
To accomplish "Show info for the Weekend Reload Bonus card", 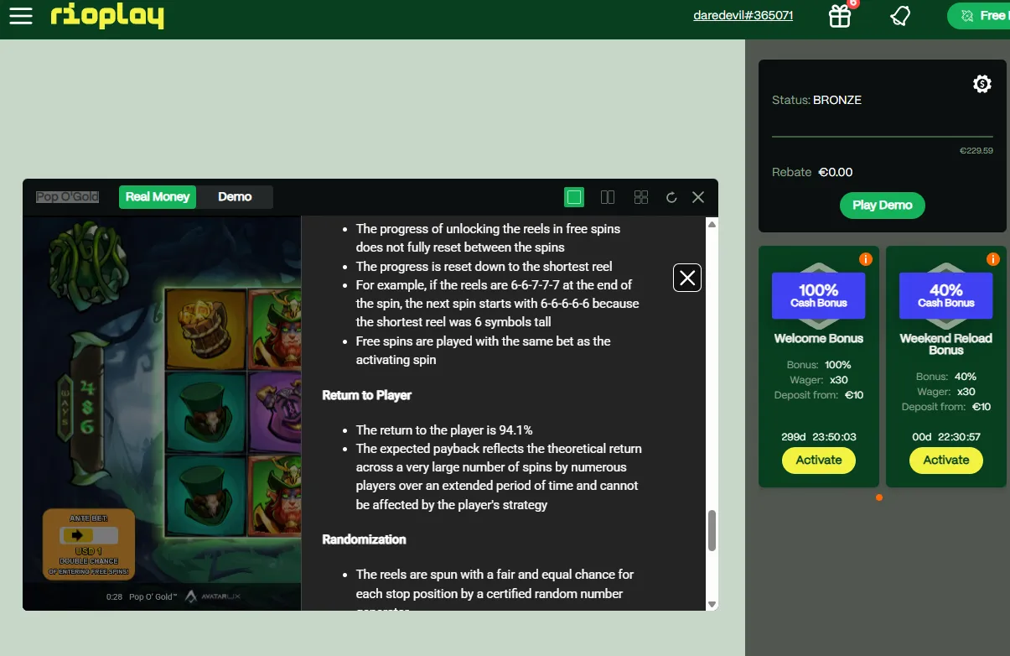I will click(993, 259).
